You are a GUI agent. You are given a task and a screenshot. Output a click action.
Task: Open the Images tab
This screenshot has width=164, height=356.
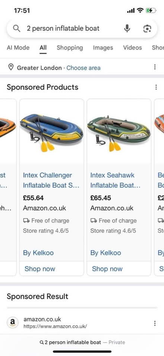[103, 48]
